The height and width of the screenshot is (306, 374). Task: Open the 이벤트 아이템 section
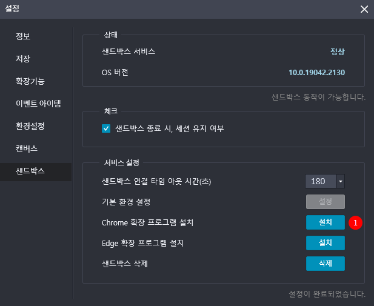[x=38, y=104]
